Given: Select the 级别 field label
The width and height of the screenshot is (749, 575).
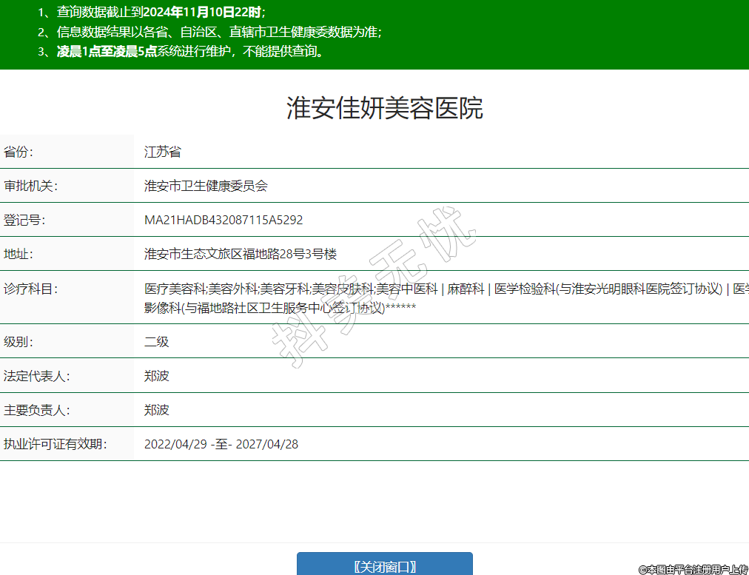Looking at the screenshot, I should pyautogui.click(x=19, y=342).
